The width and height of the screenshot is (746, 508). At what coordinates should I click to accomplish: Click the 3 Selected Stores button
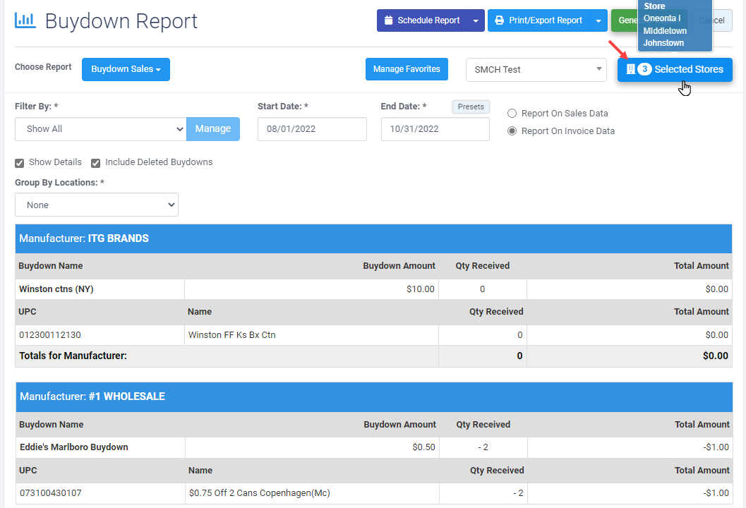pos(675,69)
